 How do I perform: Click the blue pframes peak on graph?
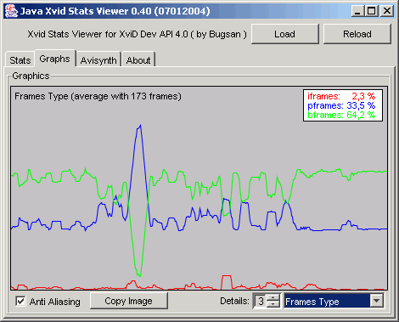140,126
